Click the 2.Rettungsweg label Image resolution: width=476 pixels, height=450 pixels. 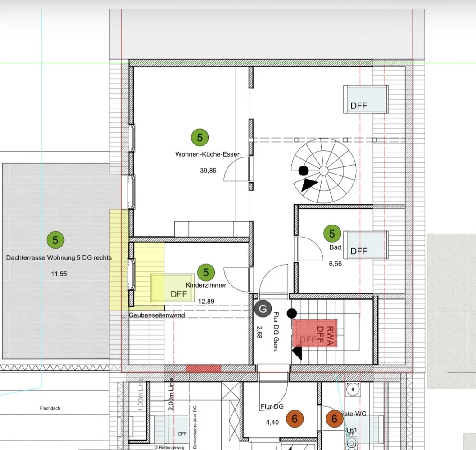(x=170, y=447)
